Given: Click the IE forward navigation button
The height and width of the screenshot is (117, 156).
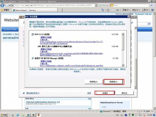Looking at the screenshot, I should coord(6,5).
